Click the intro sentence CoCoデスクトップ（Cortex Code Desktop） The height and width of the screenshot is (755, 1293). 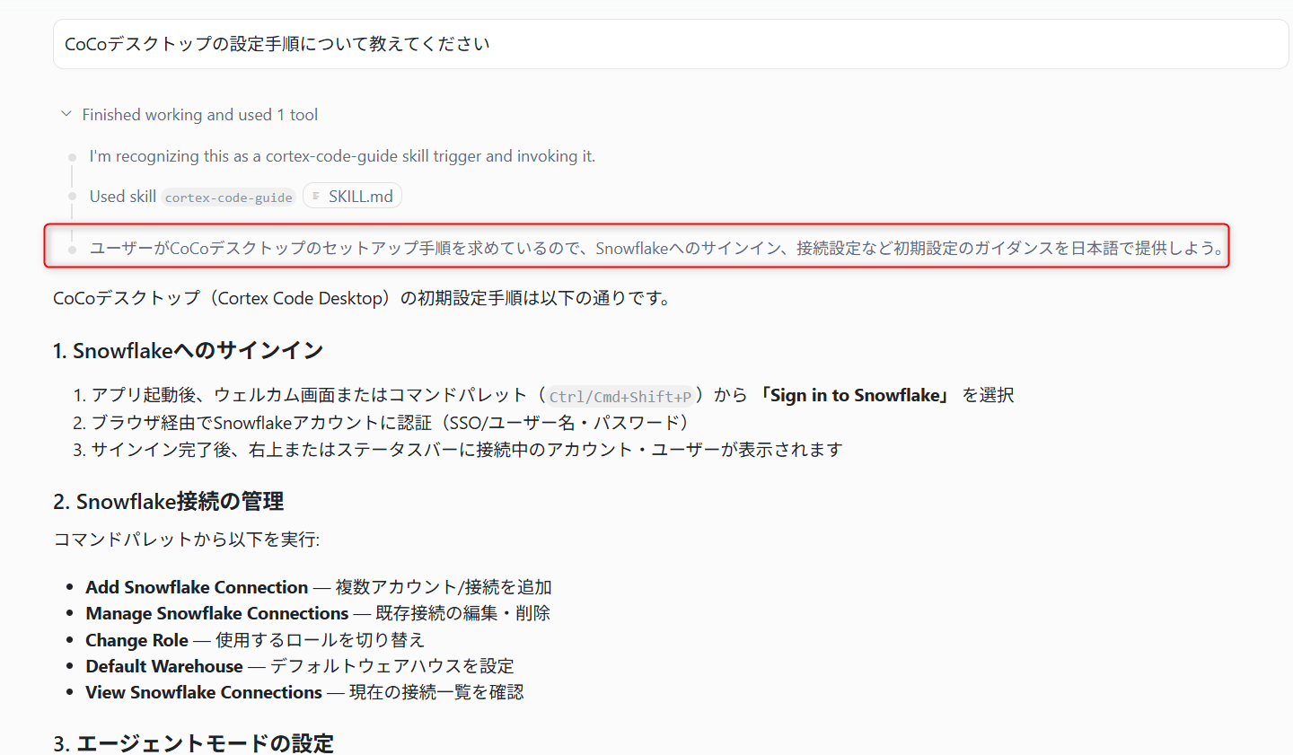click(x=363, y=298)
